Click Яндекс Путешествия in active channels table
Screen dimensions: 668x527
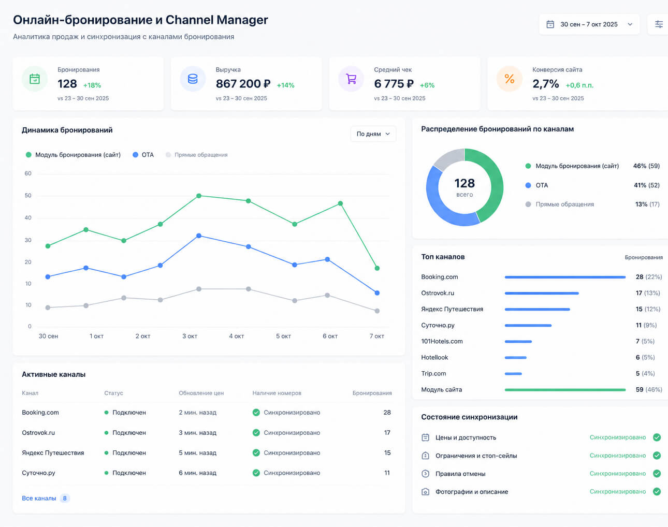click(x=53, y=453)
